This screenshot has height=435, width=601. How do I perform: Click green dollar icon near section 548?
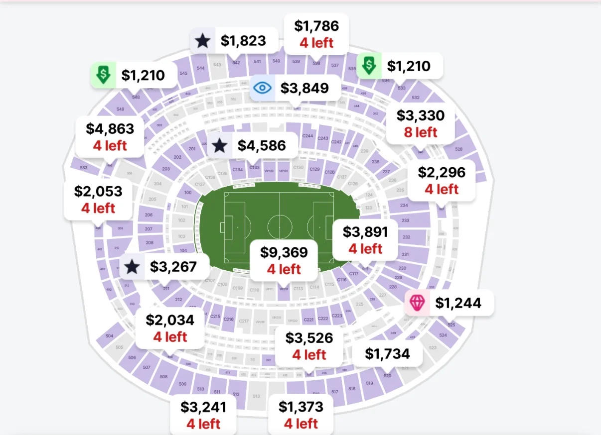click(103, 75)
